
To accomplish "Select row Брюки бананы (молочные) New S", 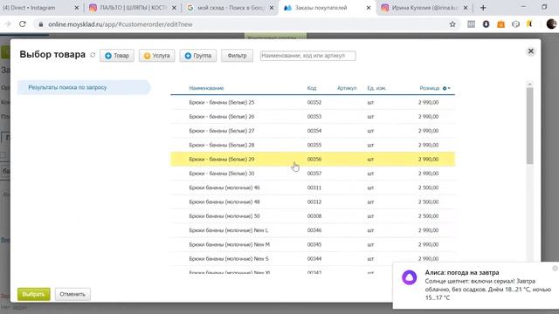I will click(313, 259).
